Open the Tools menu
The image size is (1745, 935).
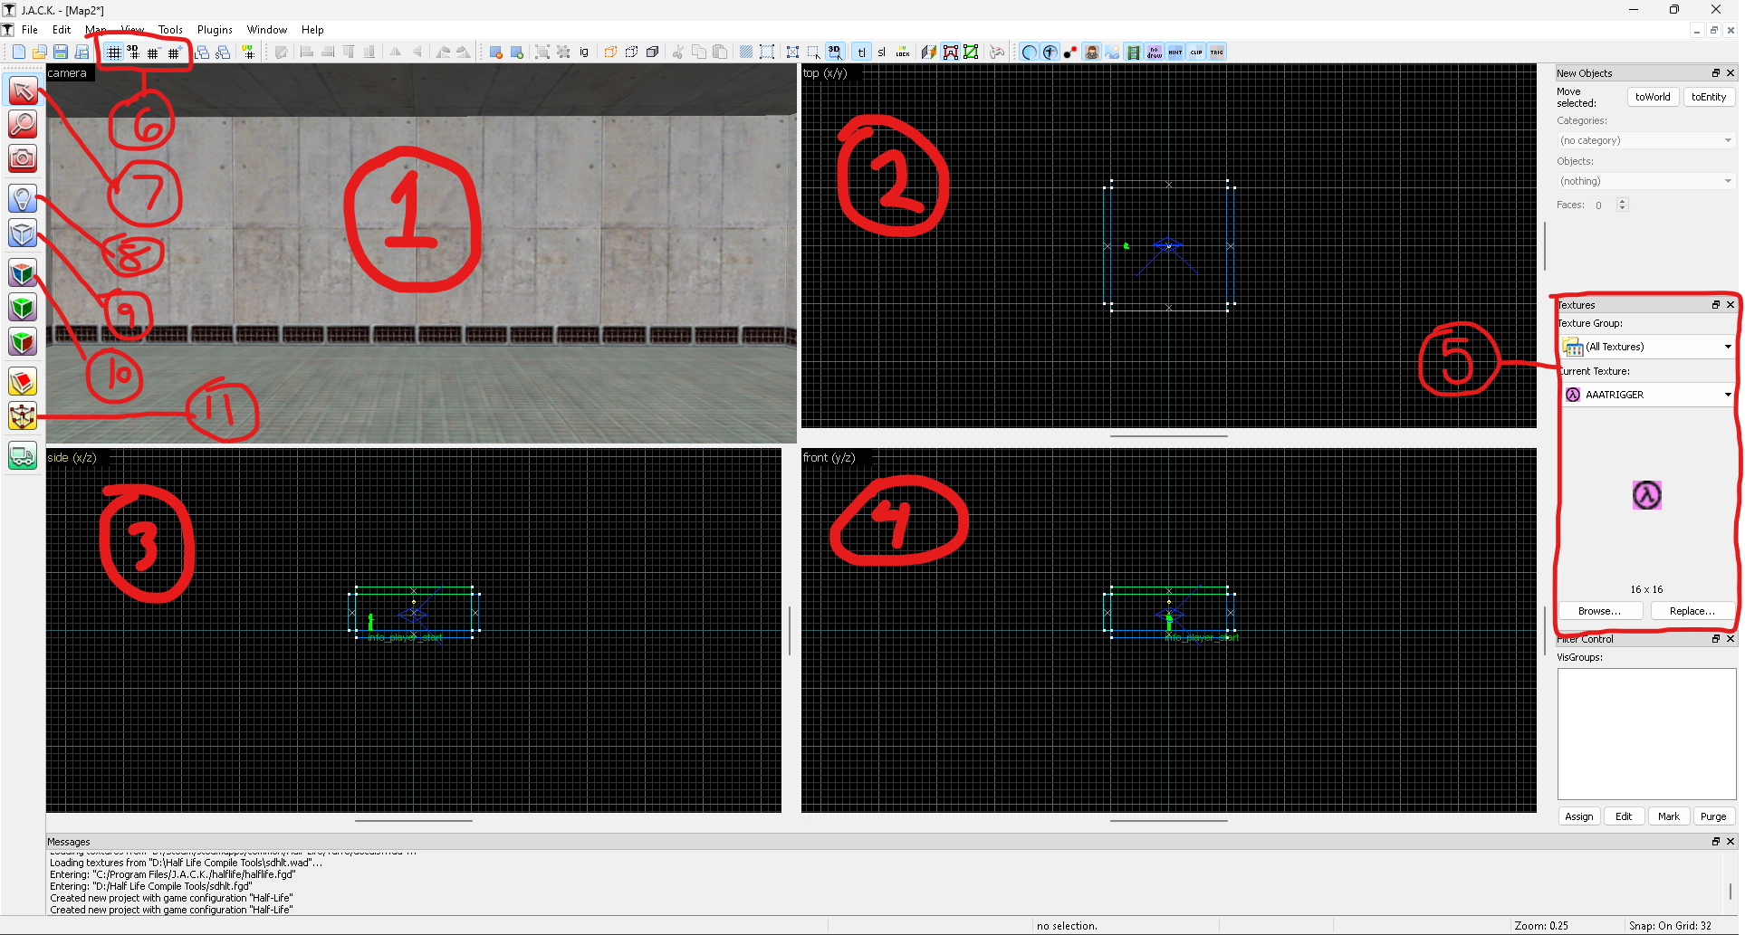pyautogui.click(x=170, y=30)
